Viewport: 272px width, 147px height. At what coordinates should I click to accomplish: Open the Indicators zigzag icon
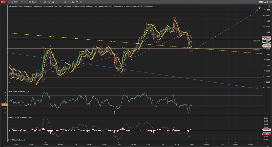77,2
